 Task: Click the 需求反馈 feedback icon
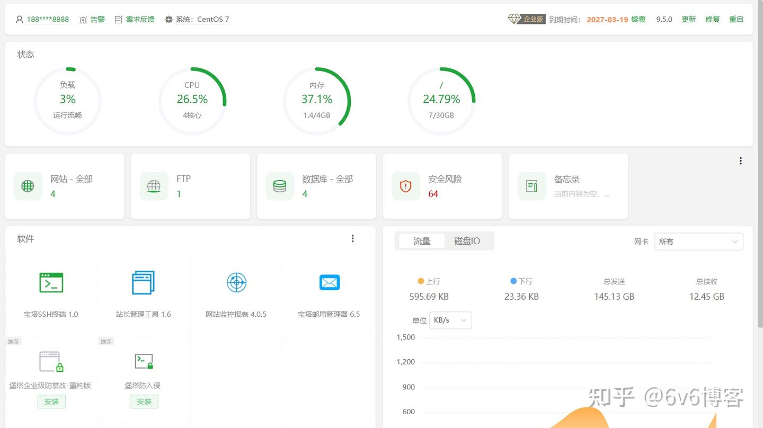coord(119,20)
